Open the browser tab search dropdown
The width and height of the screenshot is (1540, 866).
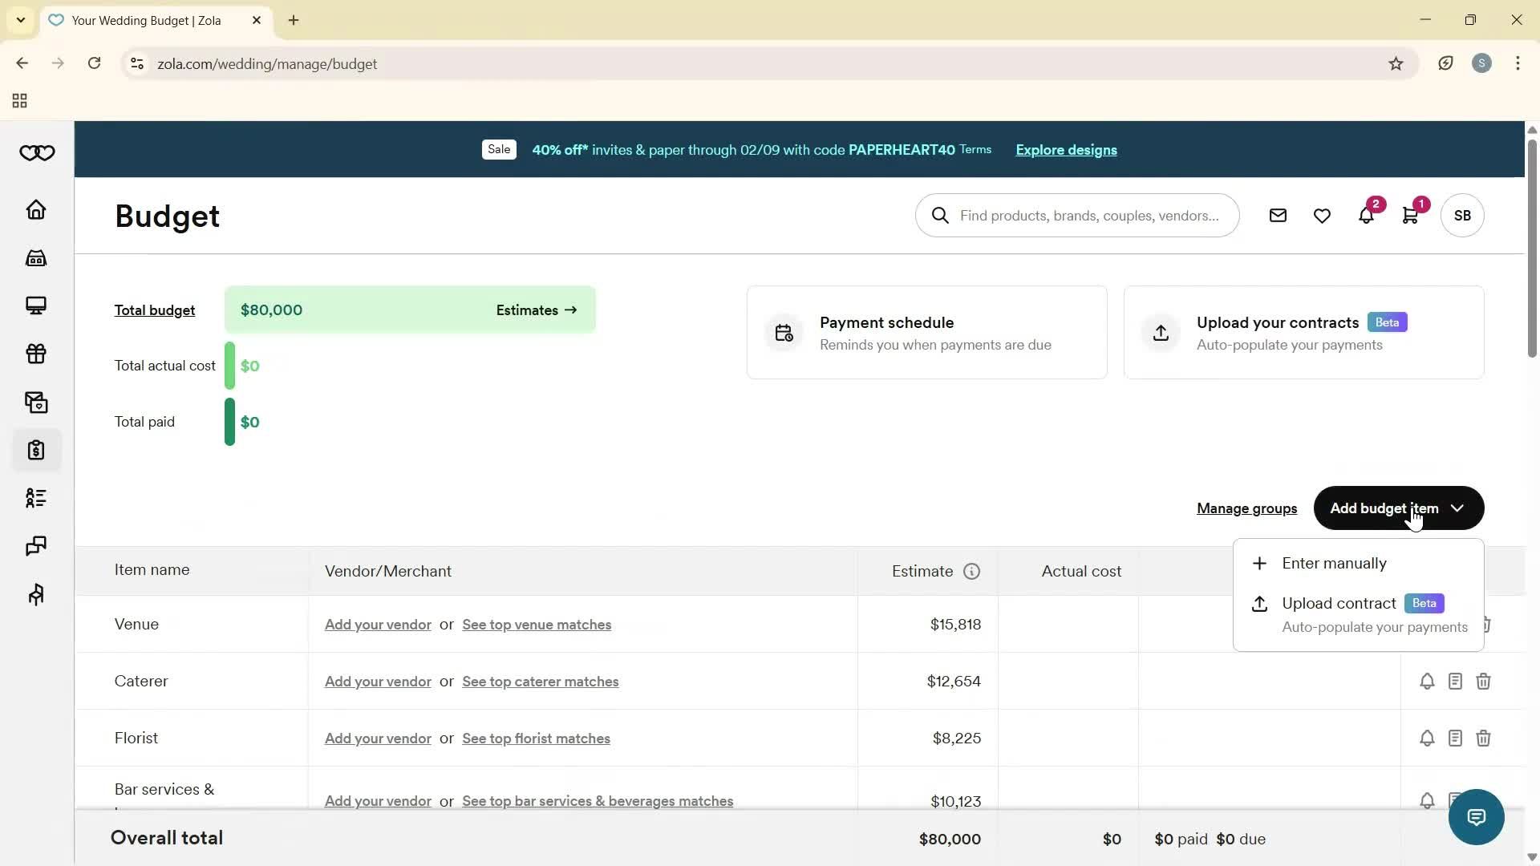[x=20, y=20]
